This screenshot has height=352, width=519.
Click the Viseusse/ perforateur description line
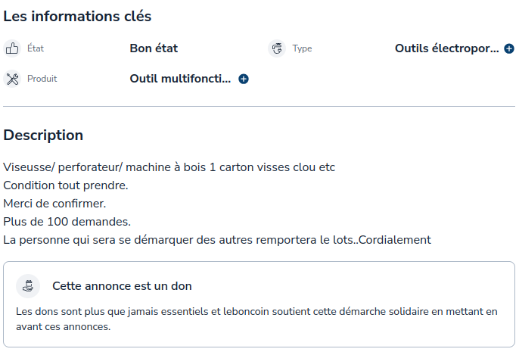169,167
